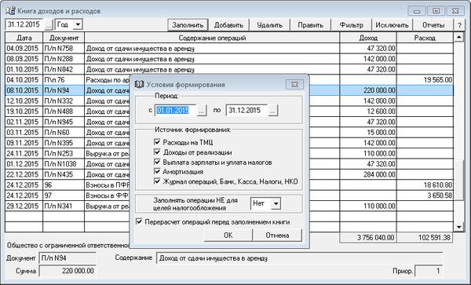The image size is (471, 285).
Task: Click the Удалить button
Action: [x=270, y=25]
